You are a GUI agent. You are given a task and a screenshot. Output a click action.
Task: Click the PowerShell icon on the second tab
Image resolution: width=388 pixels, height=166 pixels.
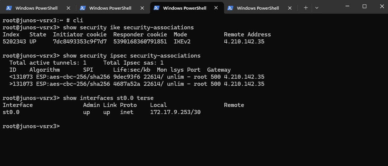pos(83,8)
